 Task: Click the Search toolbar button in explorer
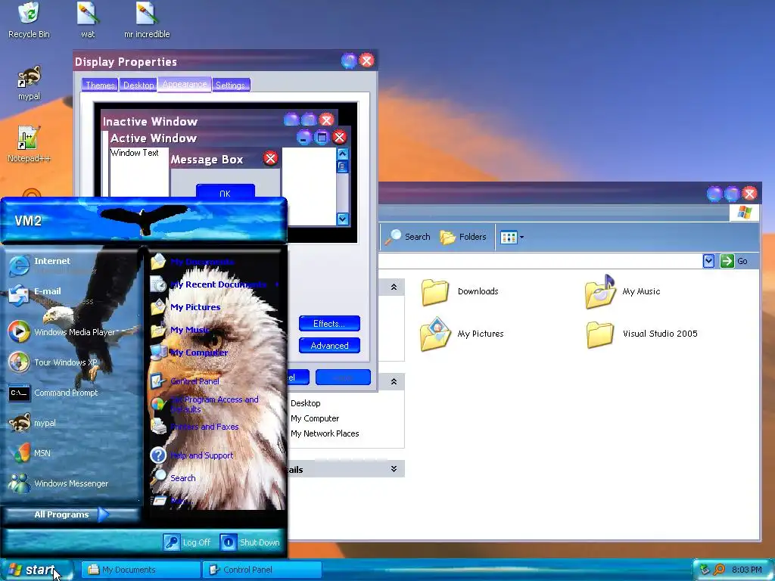pos(409,237)
